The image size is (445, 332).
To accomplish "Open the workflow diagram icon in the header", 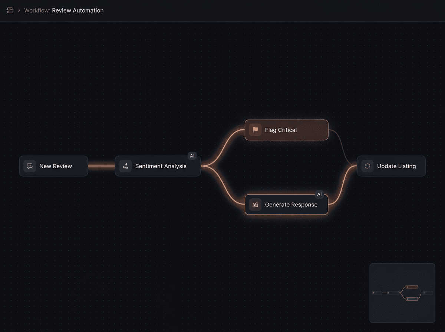I will (x=10, y=10).
